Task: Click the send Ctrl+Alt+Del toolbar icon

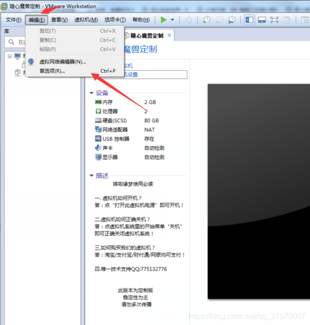Action: pos(188,20)
